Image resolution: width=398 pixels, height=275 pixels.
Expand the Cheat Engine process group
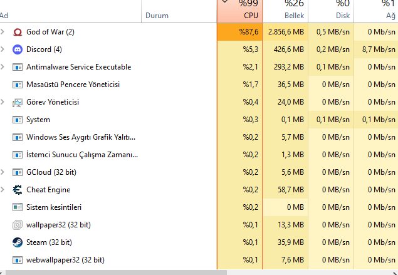tap(4, 190)
